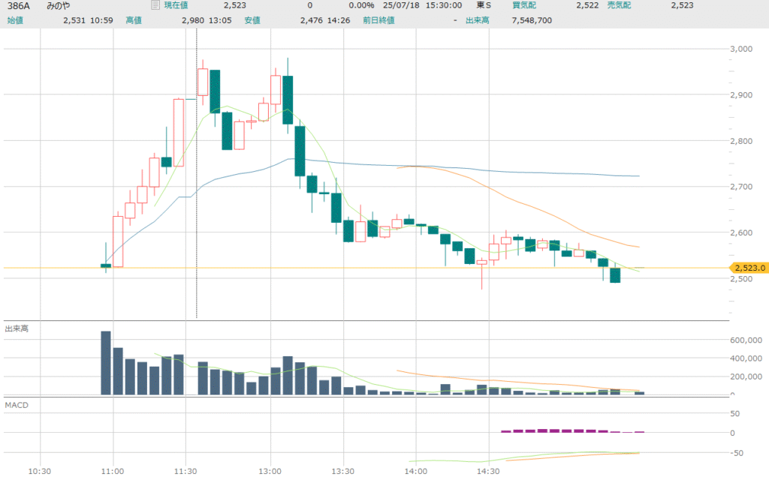769x477 pixels.
Task: Click the time 15:30:00 in header
Action: point(444,5)
